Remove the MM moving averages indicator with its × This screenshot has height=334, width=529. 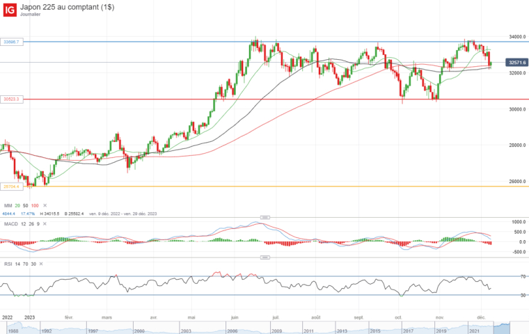45,205
